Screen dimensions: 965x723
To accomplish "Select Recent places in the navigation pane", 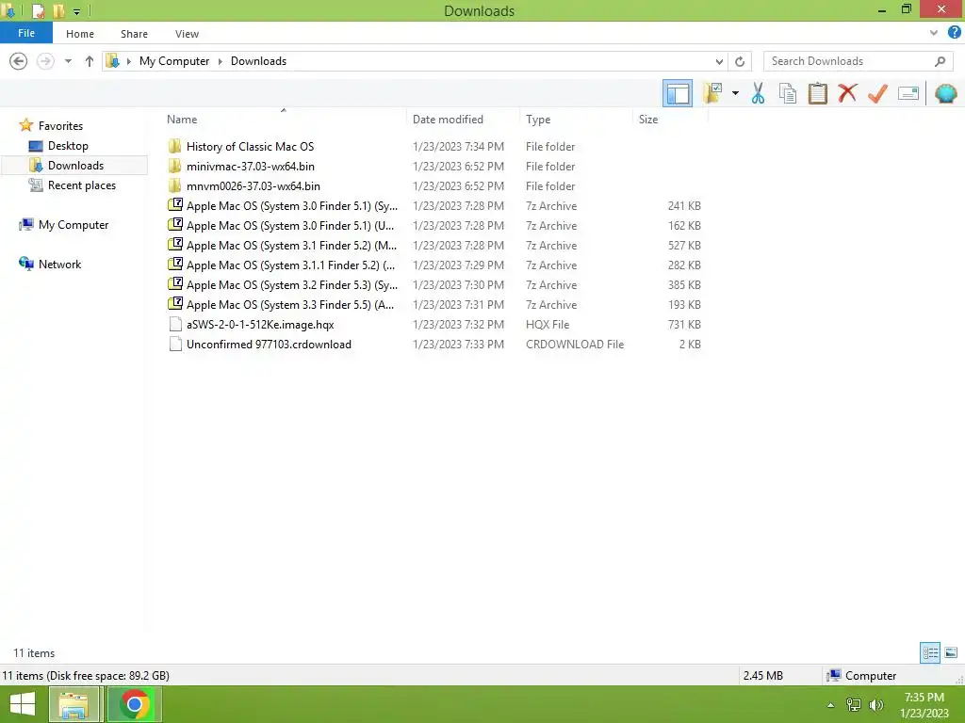I will (81, 185).
